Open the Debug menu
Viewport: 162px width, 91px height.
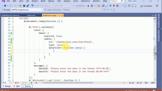[51, 1]
